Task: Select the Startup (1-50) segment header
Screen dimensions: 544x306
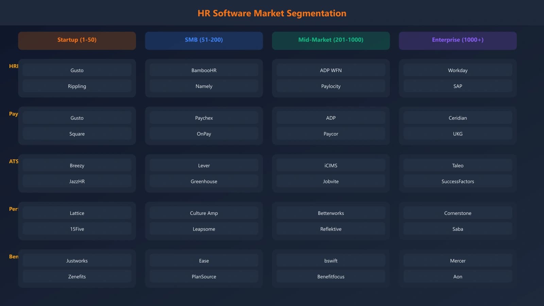Action: [x=77, y=40]
